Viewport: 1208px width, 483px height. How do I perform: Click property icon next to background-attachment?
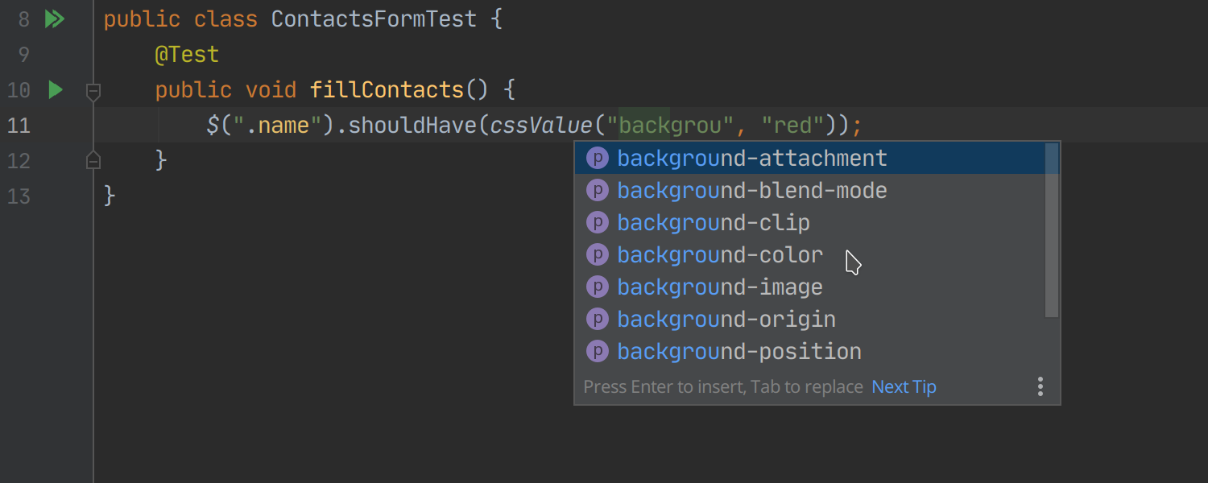click(597, 158)
